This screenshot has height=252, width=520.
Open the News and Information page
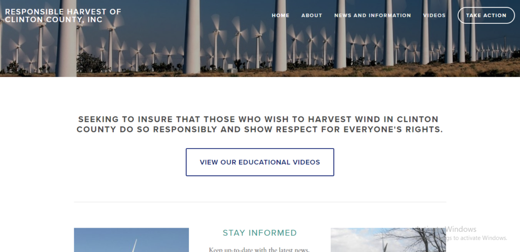[372, 16]
